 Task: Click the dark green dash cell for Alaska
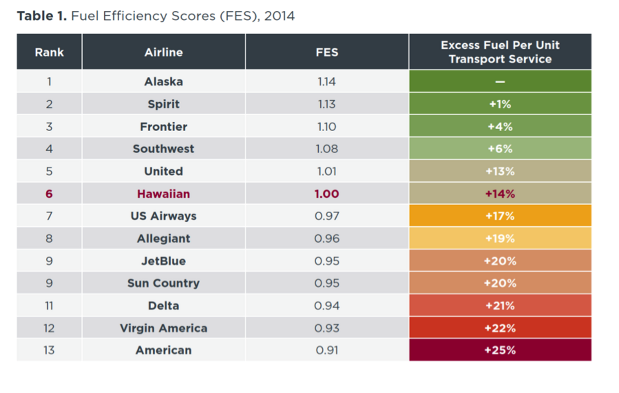point(500,82)
